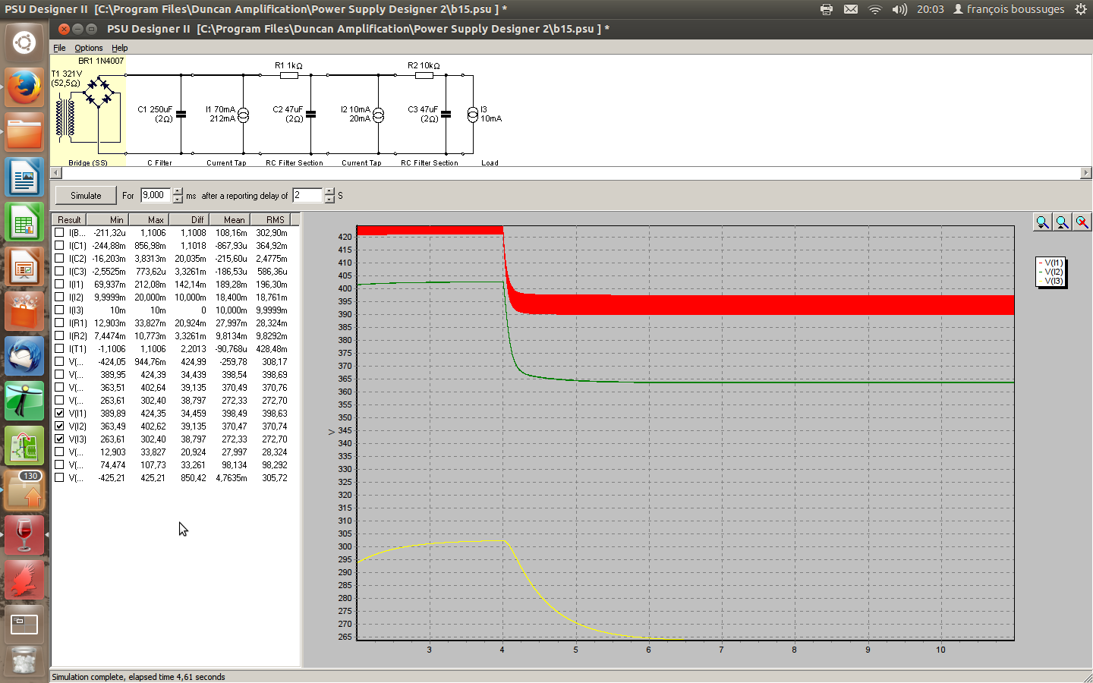Click the I1 current tap source symbol

click(243, 115)
